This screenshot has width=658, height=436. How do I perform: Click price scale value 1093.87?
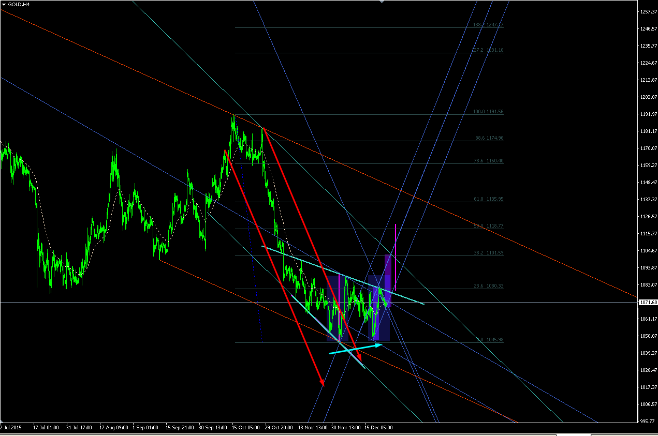pos(648,267)
